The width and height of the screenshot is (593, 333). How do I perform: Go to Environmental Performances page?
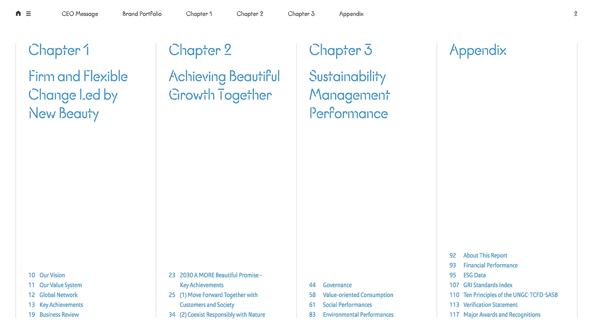[358, 315]
